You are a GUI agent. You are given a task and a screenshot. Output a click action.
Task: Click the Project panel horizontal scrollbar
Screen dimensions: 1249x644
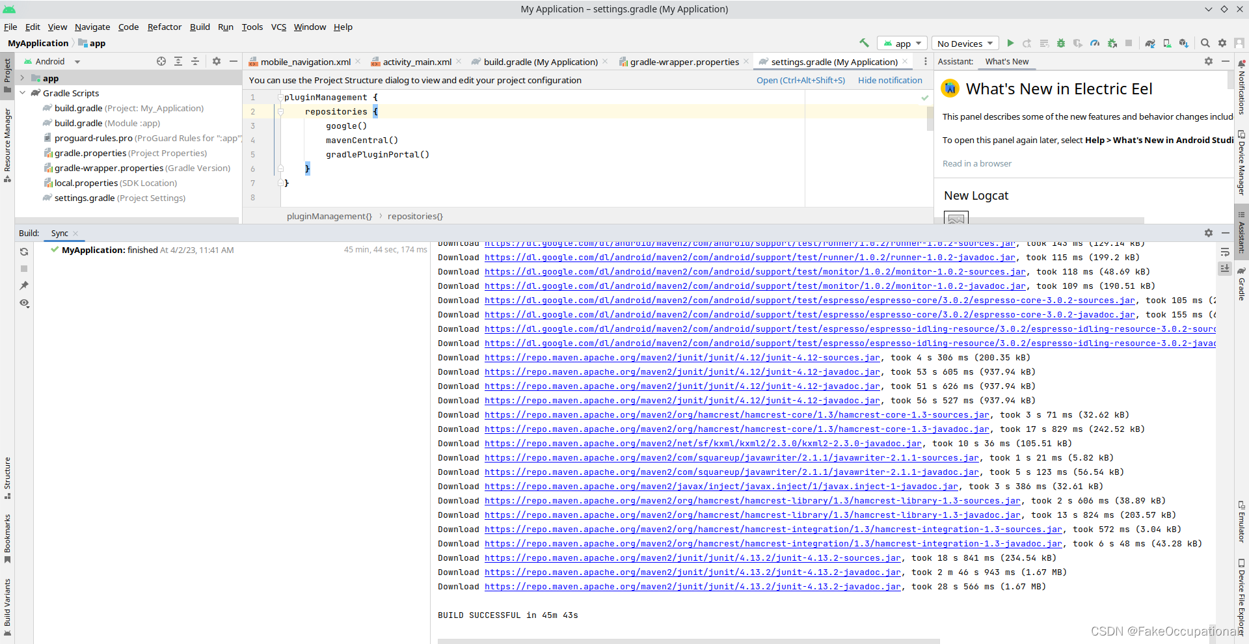127,221
